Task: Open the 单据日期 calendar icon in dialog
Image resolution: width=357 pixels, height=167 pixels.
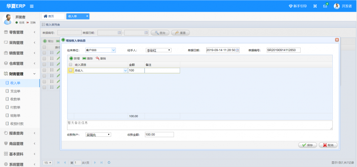Action: click(237, 50)
